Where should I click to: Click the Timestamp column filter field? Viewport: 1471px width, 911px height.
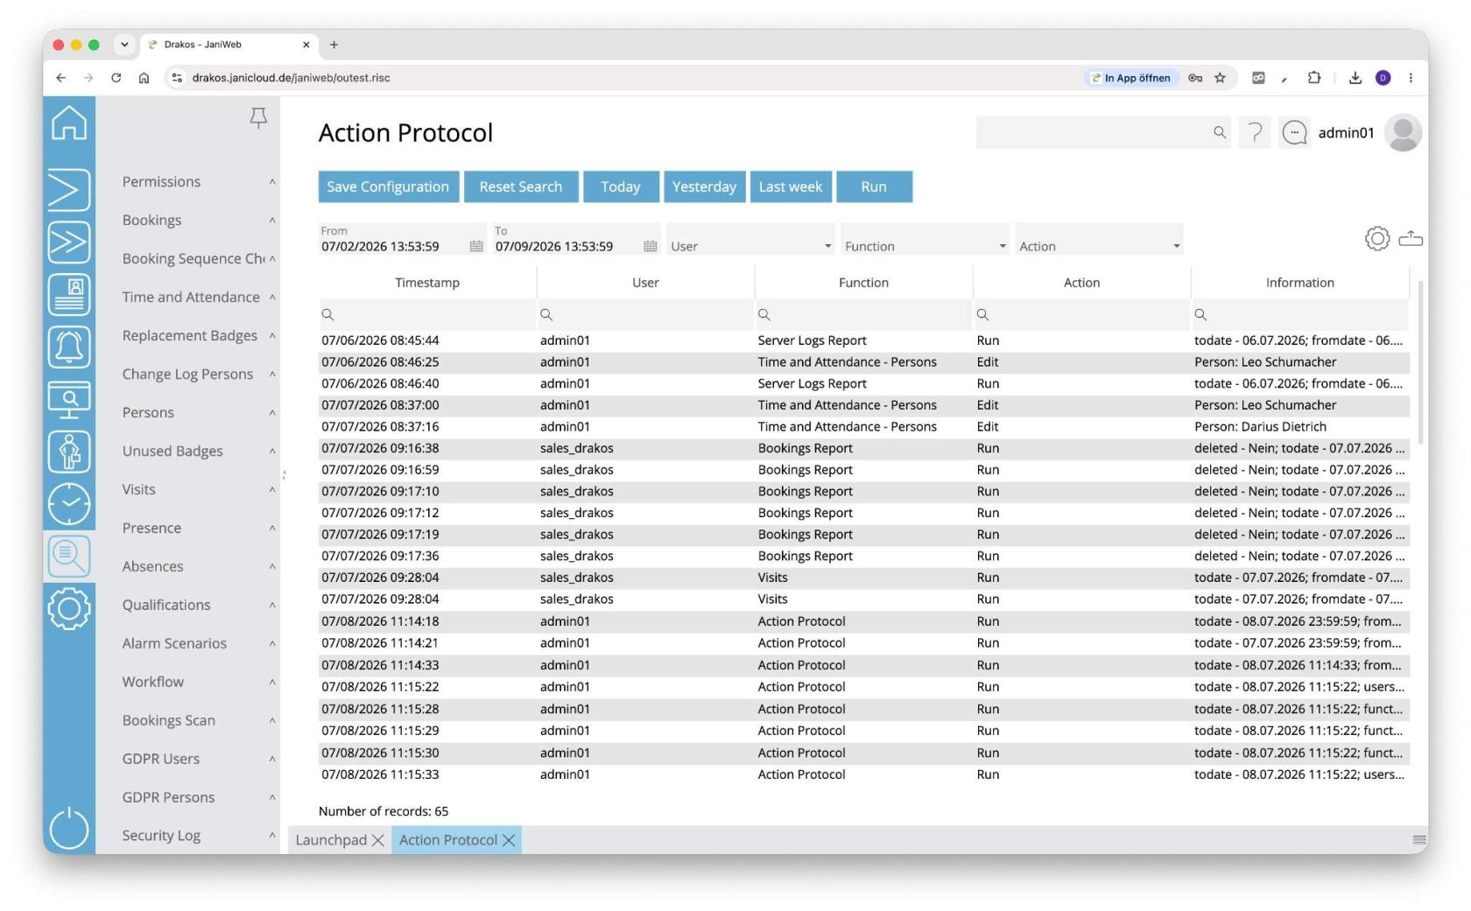tap(427, 315)
